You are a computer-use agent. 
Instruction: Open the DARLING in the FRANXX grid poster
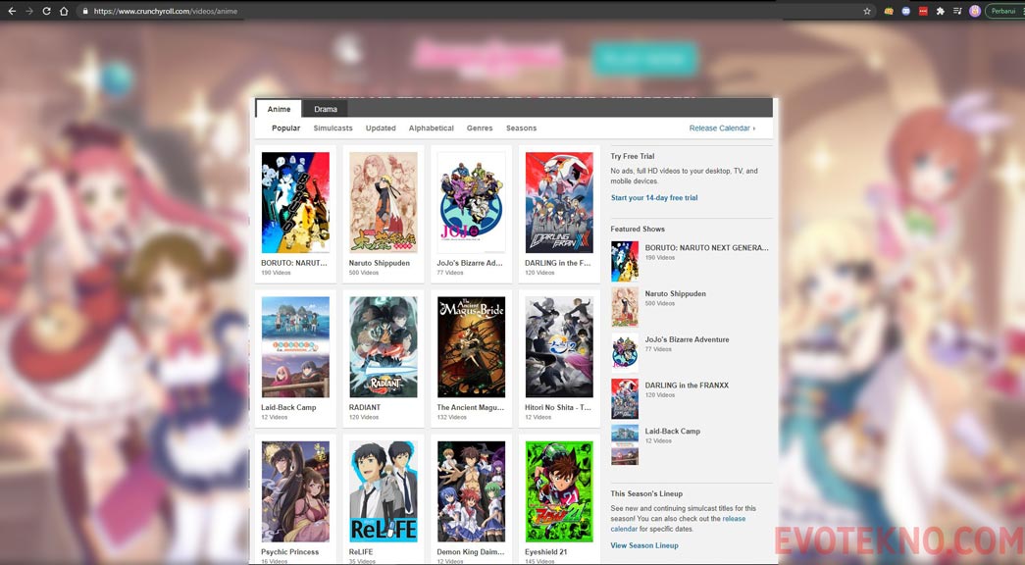click(x=559, y=203)
